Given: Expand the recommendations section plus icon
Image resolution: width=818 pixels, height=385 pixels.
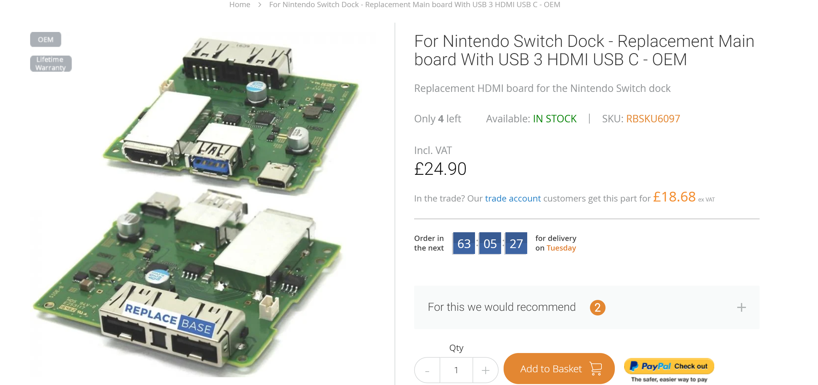Looking at the screenshot, I should click(x=741, y=307).
